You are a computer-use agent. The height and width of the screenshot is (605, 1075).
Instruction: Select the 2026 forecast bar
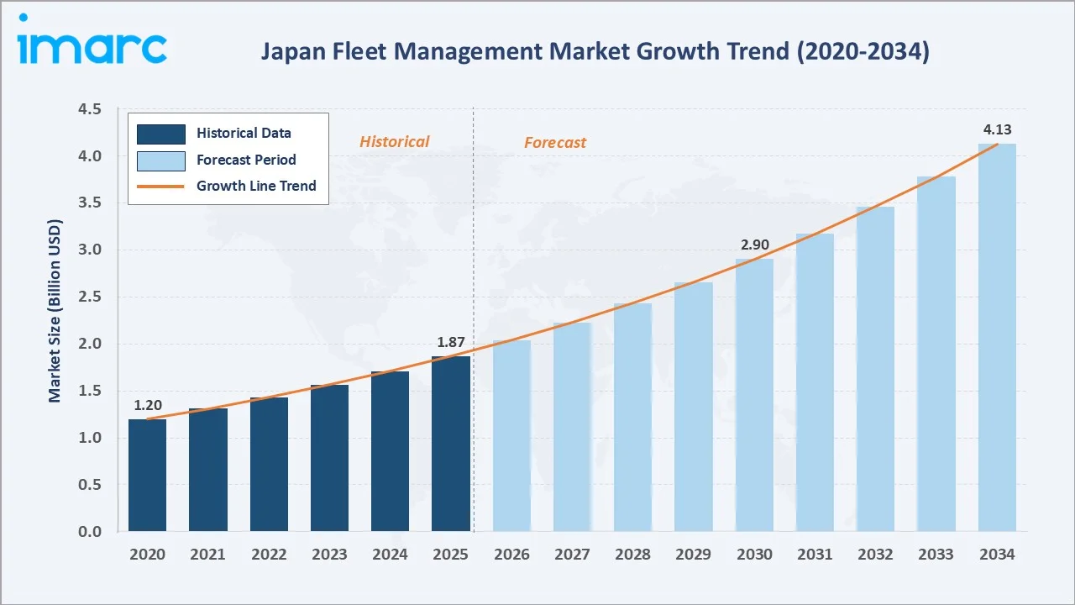[511, 436]
